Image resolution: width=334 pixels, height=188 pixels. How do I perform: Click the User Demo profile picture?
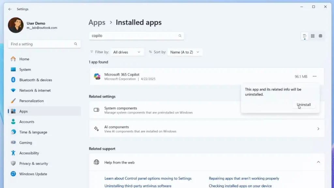[16, 25]
